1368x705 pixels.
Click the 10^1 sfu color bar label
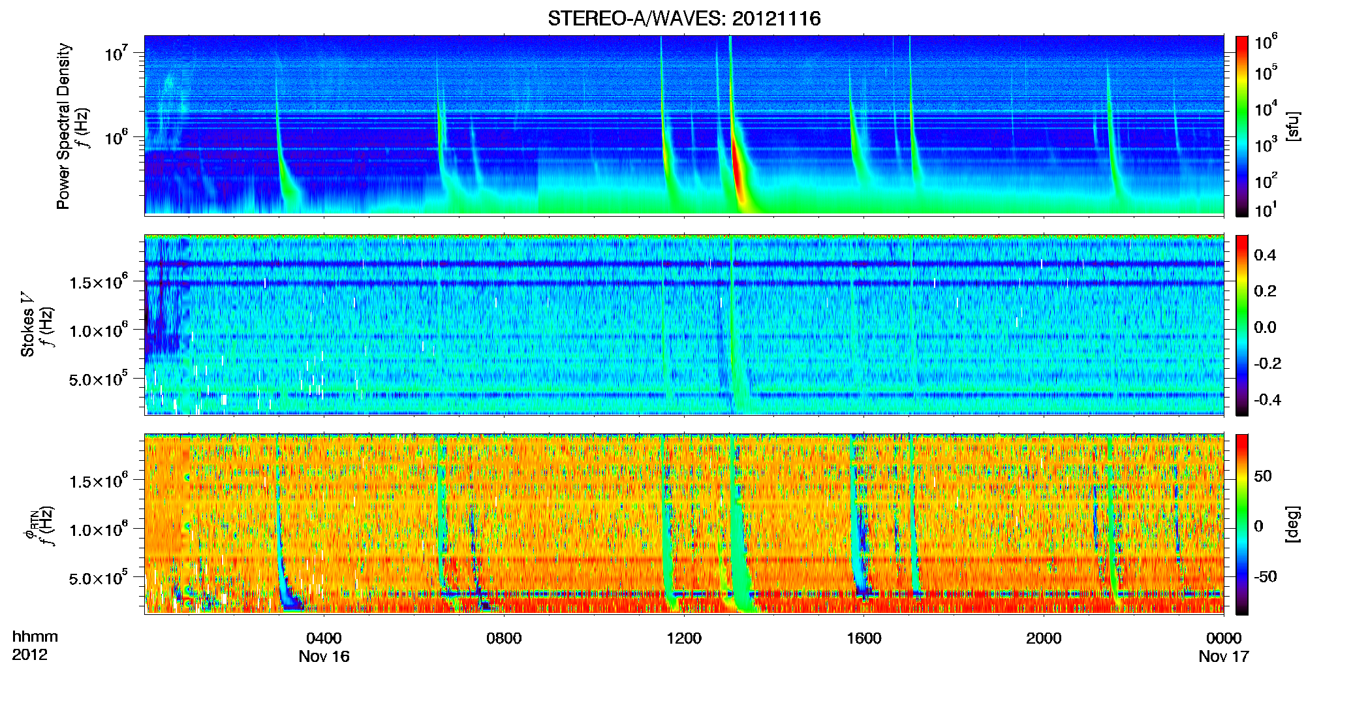pyautogui.click(x=1266, y=210)
